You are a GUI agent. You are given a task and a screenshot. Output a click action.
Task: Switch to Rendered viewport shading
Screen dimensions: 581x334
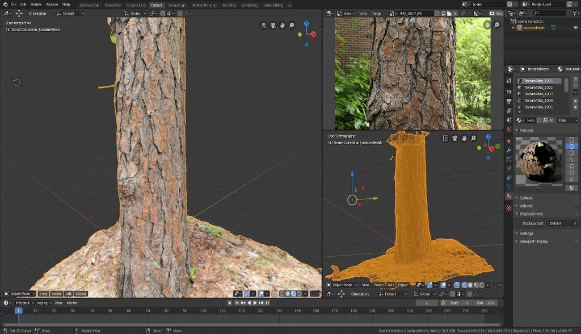click(x=299, y=293)
